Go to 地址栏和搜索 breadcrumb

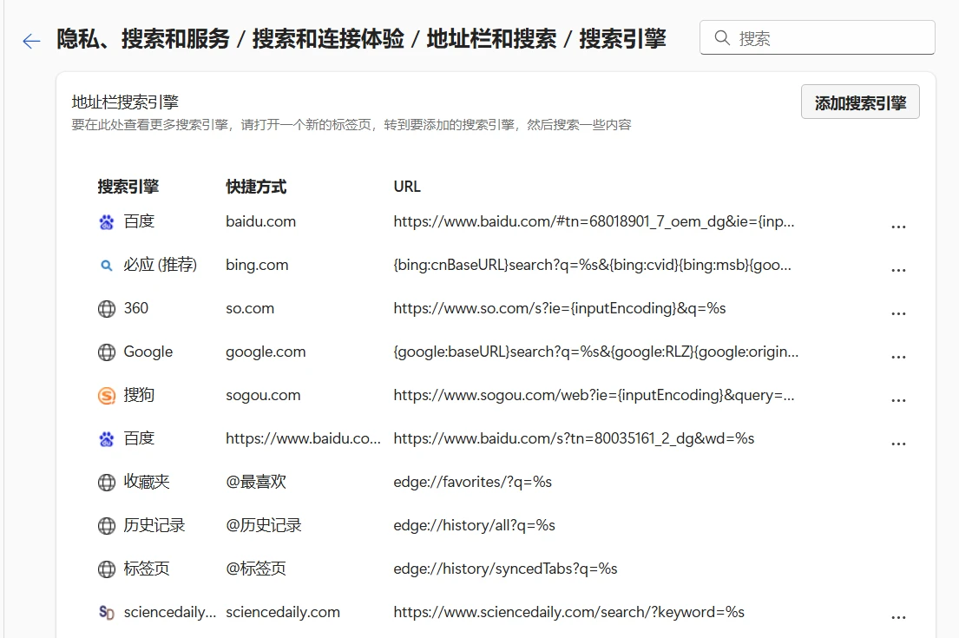click(491, 38)
